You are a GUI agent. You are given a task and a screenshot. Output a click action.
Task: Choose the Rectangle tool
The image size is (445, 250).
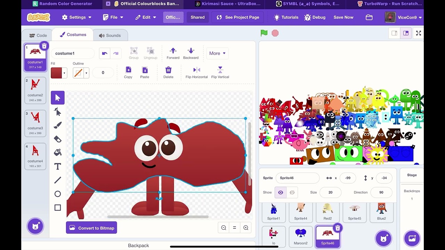[58, 208]
